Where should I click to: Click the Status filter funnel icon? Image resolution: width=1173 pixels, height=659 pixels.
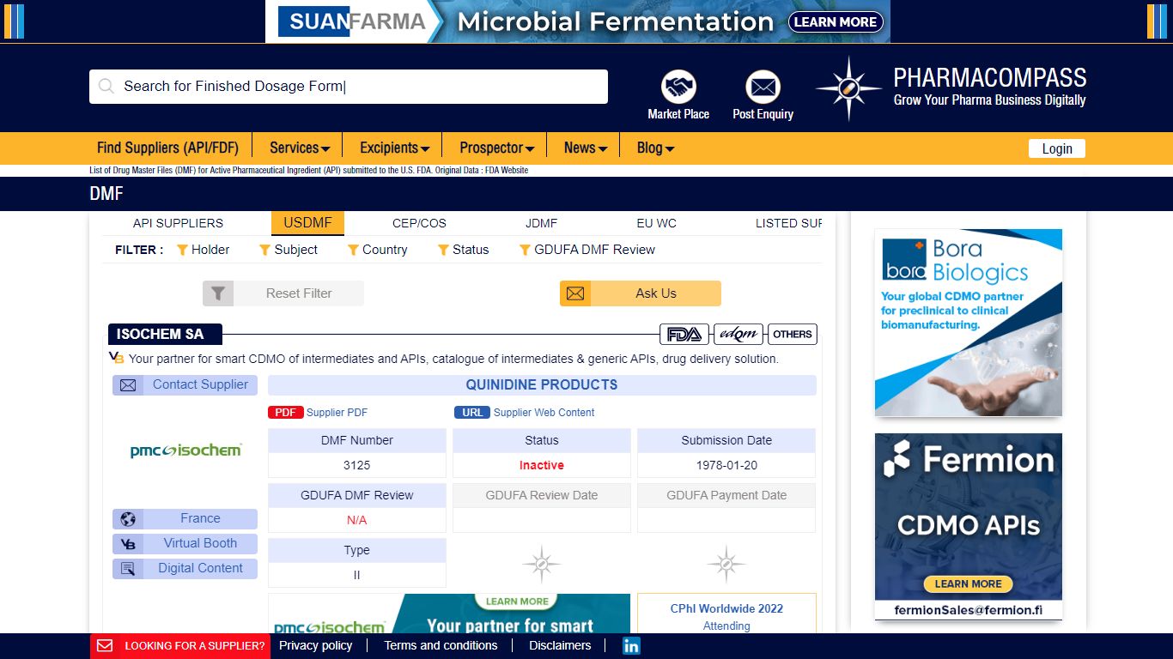point(443,250)
